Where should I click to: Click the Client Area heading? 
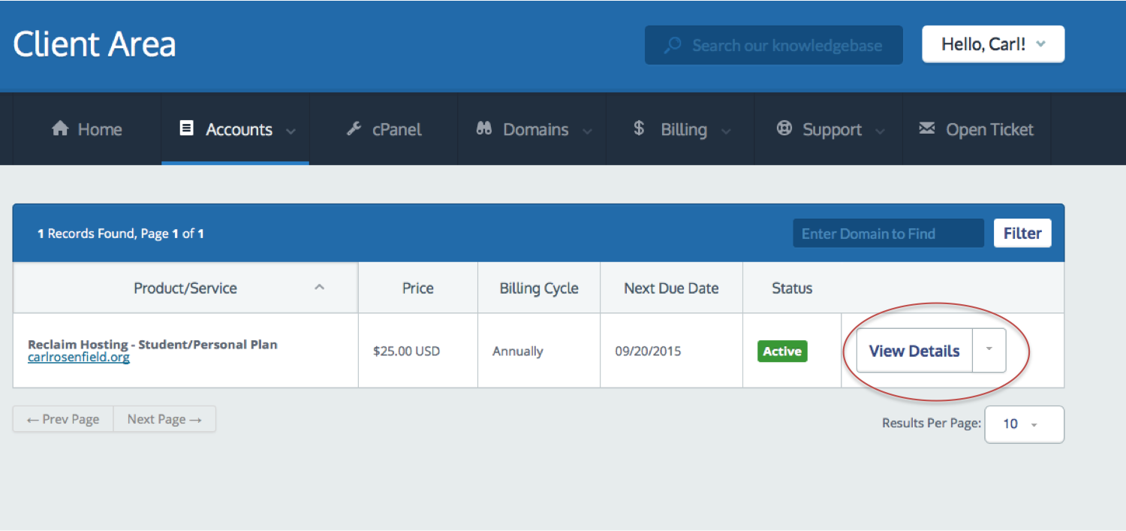[95, 44]
